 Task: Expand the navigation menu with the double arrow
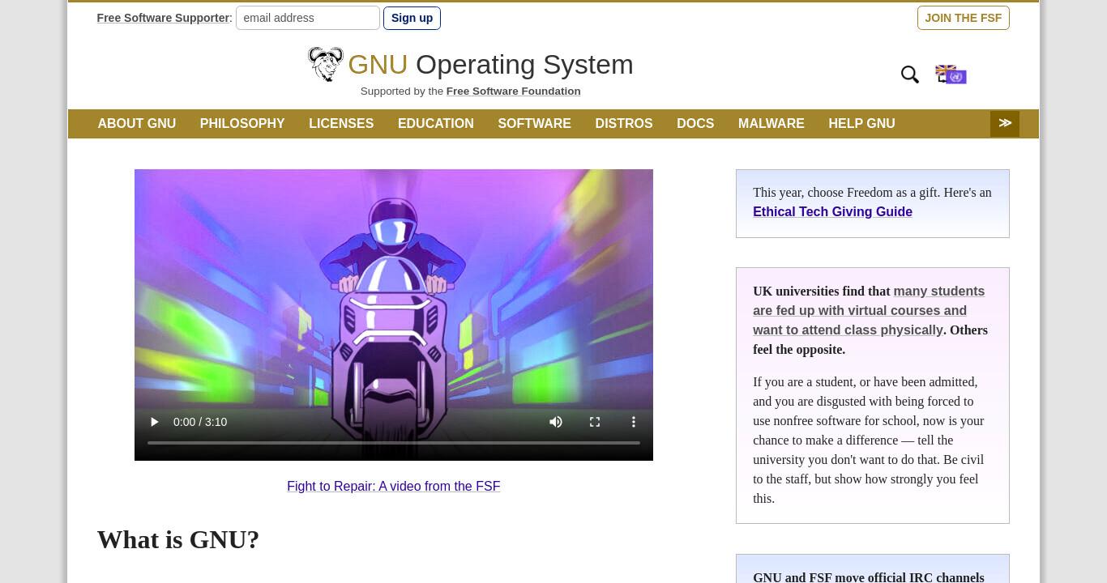click(x=1005, y=123)
